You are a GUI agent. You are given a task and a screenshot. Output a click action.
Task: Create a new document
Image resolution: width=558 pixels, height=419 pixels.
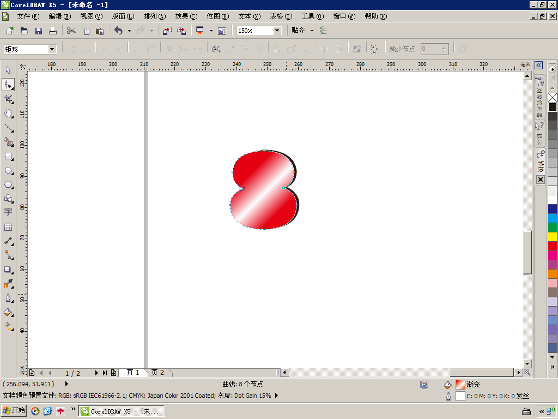pyautogui.click(x=10, y=31)
